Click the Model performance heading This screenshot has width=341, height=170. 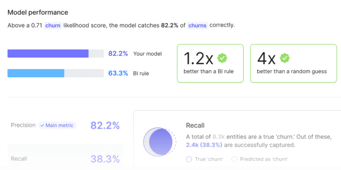pyautogui.click(x=38, y=13)
